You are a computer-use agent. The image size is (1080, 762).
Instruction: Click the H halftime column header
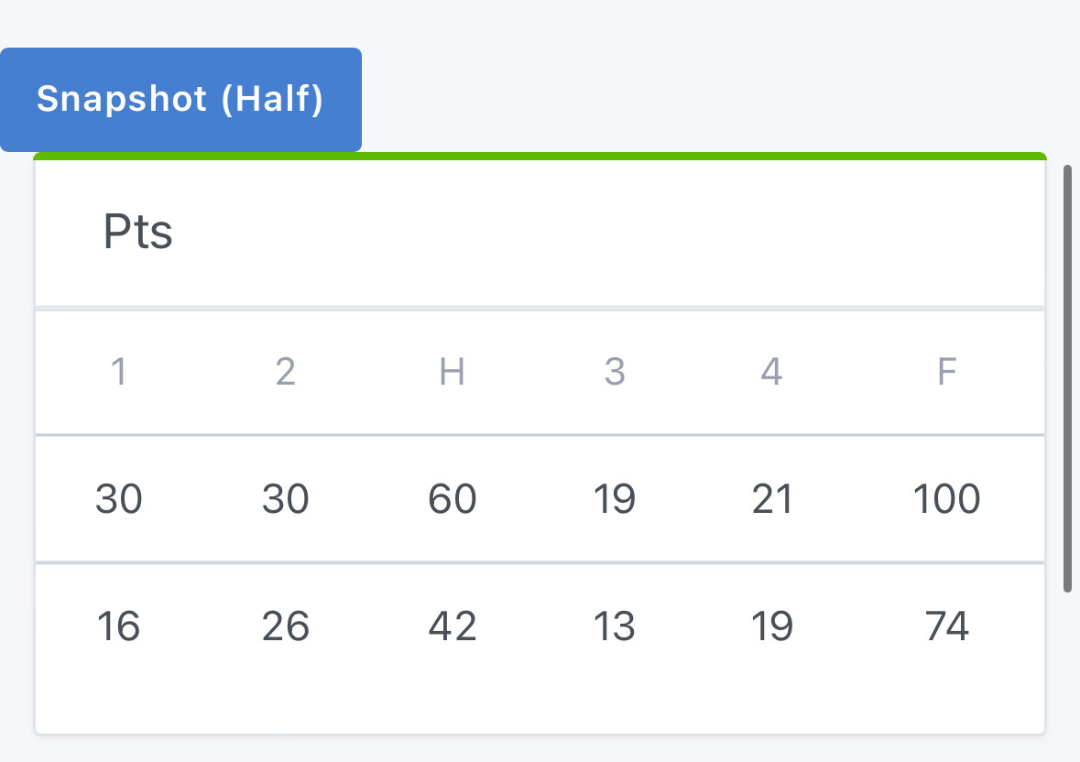pos(452,372)
